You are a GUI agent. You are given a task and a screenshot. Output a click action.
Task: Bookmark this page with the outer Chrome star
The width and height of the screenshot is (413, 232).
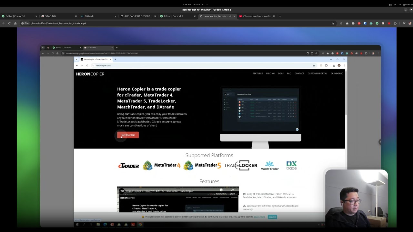(333, 23)
